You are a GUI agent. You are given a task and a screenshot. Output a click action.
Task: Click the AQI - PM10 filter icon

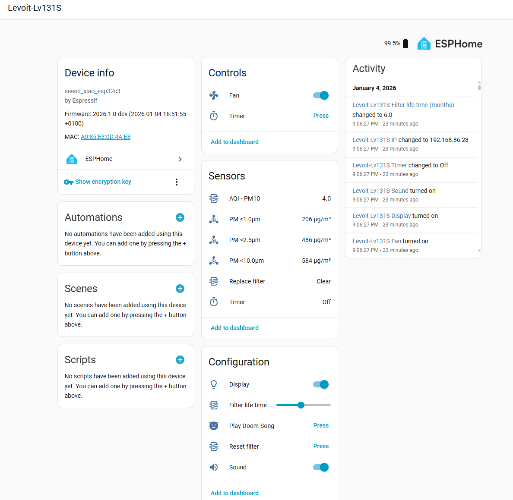pos(214,198)
